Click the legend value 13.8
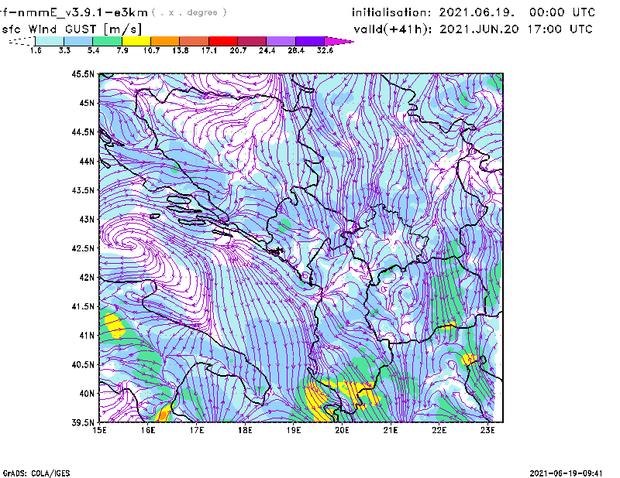620x478 pixels. [x=181, y=50]
